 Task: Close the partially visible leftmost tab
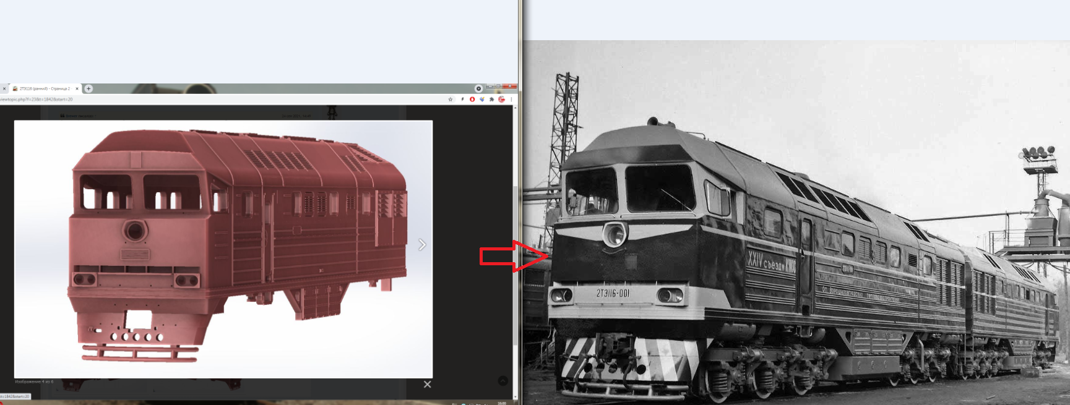click(x=4, y=88)
